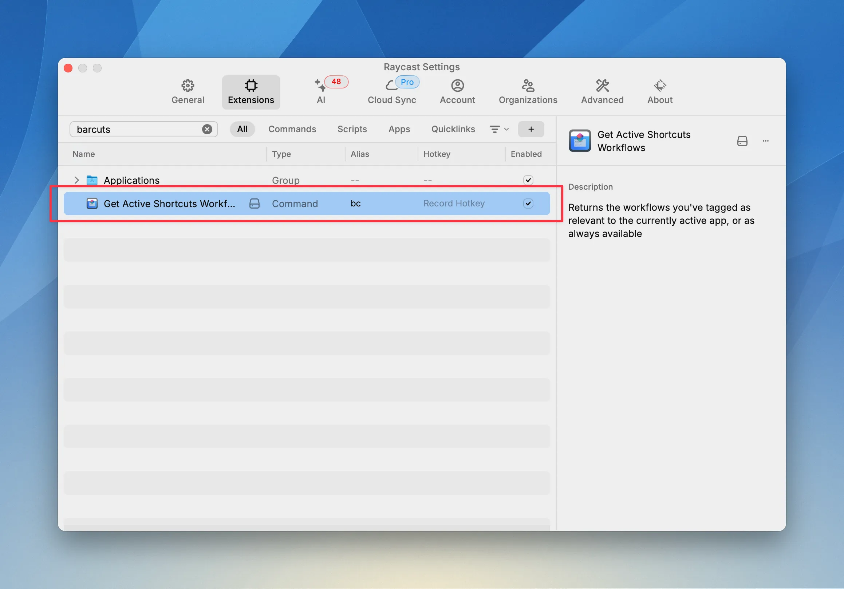Screen dimensions: 844x589
Task: Open the General settings tab
Action: (x=188, y=92)
